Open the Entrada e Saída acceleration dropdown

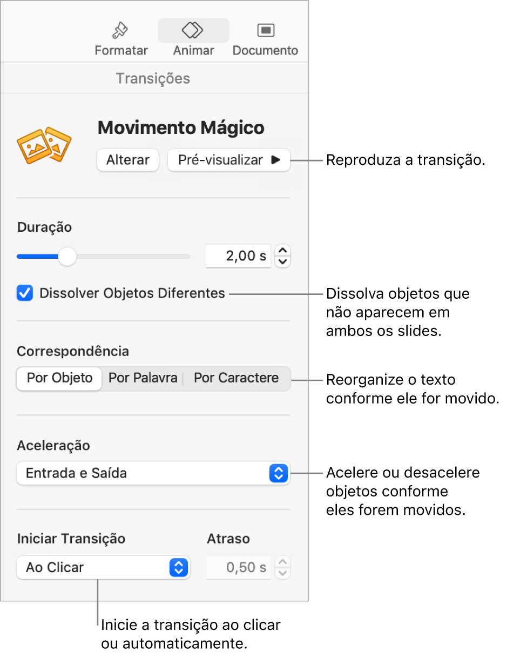pyautogui.click(x=153, y=474)
